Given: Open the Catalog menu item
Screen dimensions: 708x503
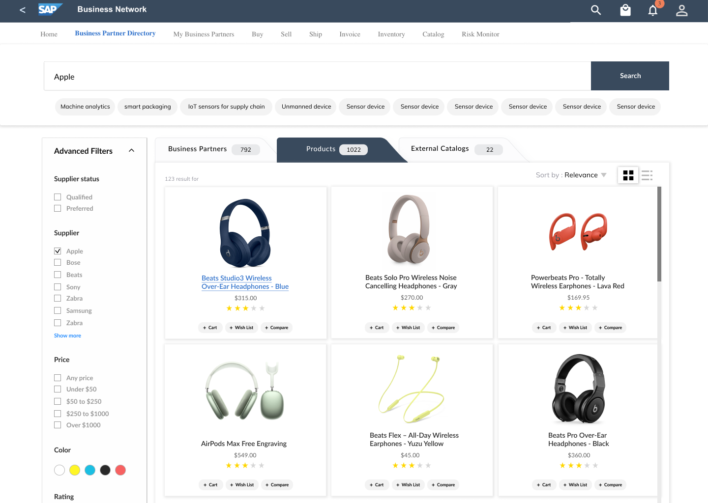Looking at the screenshot, I should coord(433,34).
